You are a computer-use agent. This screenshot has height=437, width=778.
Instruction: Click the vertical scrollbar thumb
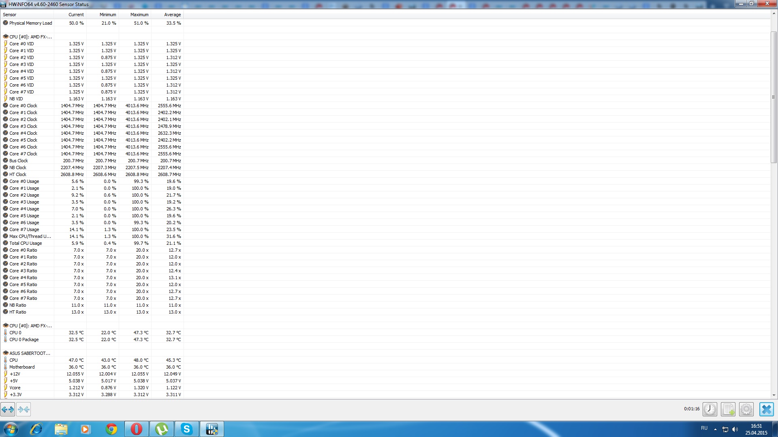(774, 97)
